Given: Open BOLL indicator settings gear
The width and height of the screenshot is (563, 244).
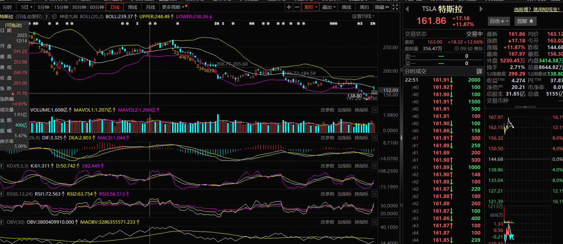Looking at the screenshot, I should click(54, 17).
